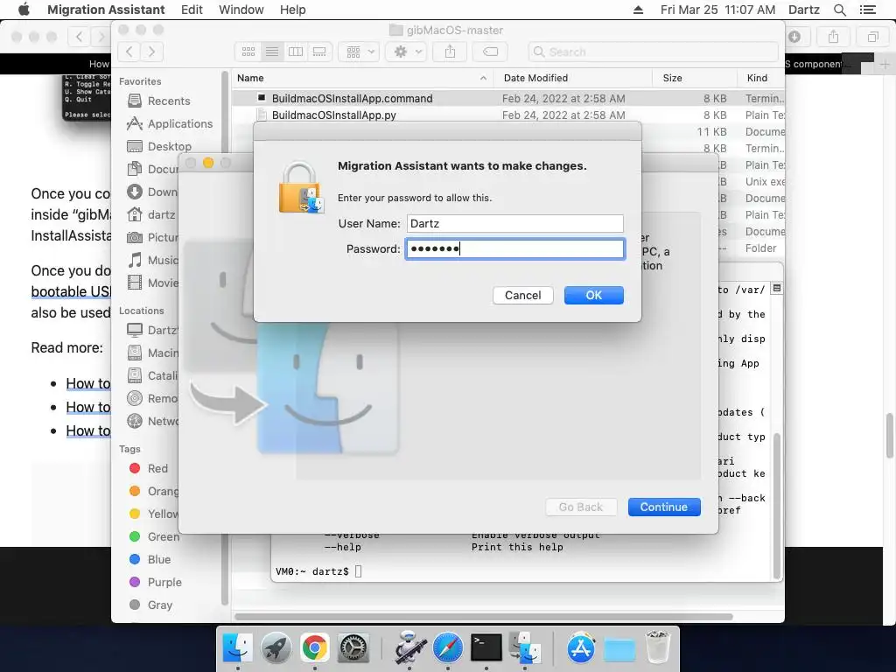This screenshot has height=672, width=896.
Task: Open the Window menu
Action: 241,10
